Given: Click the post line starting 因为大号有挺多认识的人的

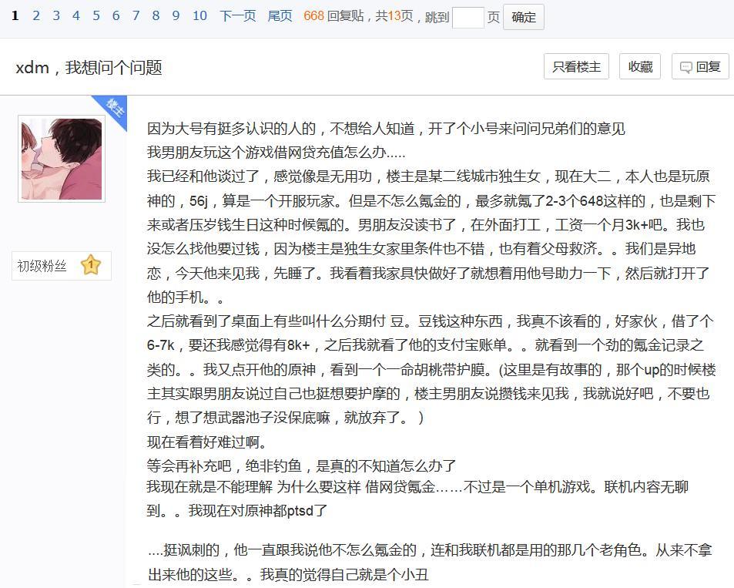Looking at the screenshot, I should [x=386, y=128].
